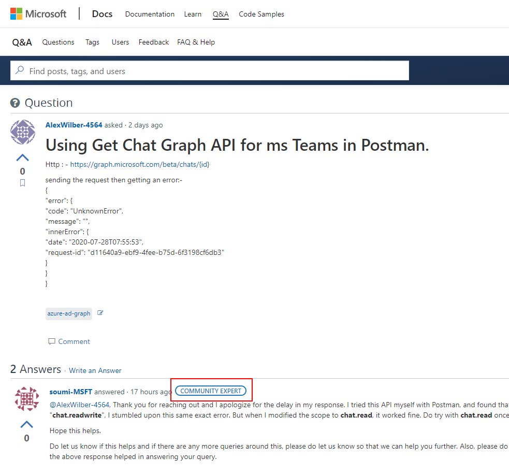
Task: Open the Tags tab
Action: (93, 42)
